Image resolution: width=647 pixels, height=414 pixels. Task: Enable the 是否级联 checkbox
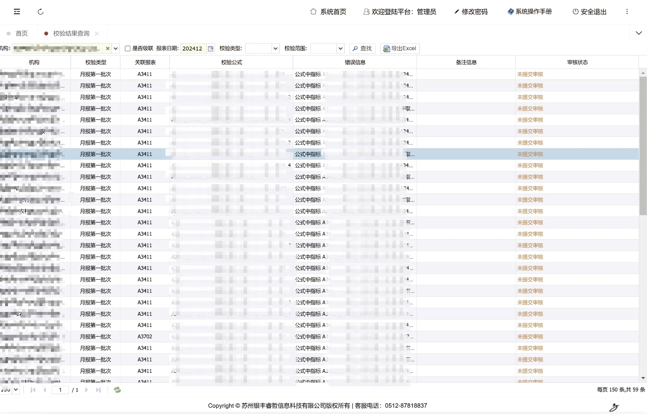click(128, 49)
